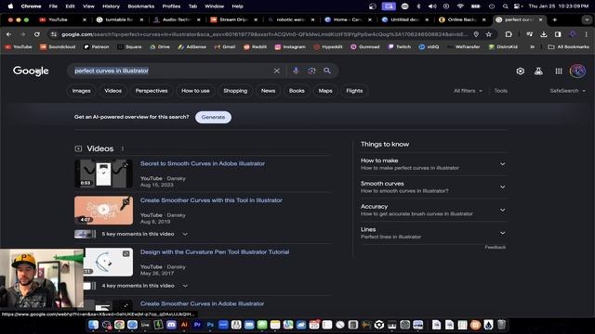Open All Bookmarks folder
Image resolution: width=595 pixels, height=334 pixels.
point(568,47)
